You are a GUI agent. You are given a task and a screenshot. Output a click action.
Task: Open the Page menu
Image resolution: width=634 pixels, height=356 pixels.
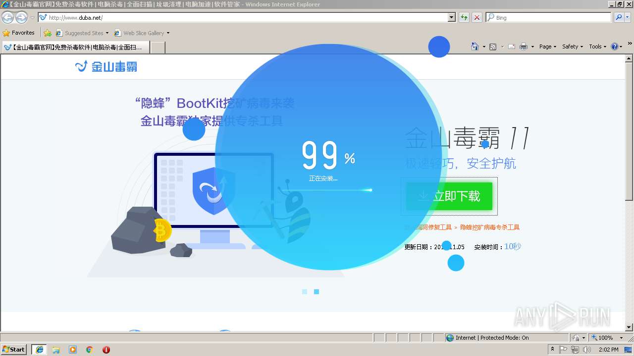(548, 46)
